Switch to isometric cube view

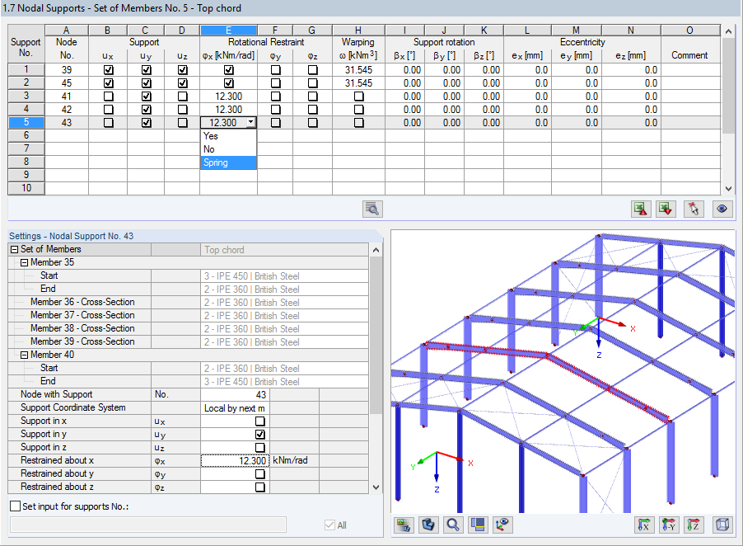[722, 525]
